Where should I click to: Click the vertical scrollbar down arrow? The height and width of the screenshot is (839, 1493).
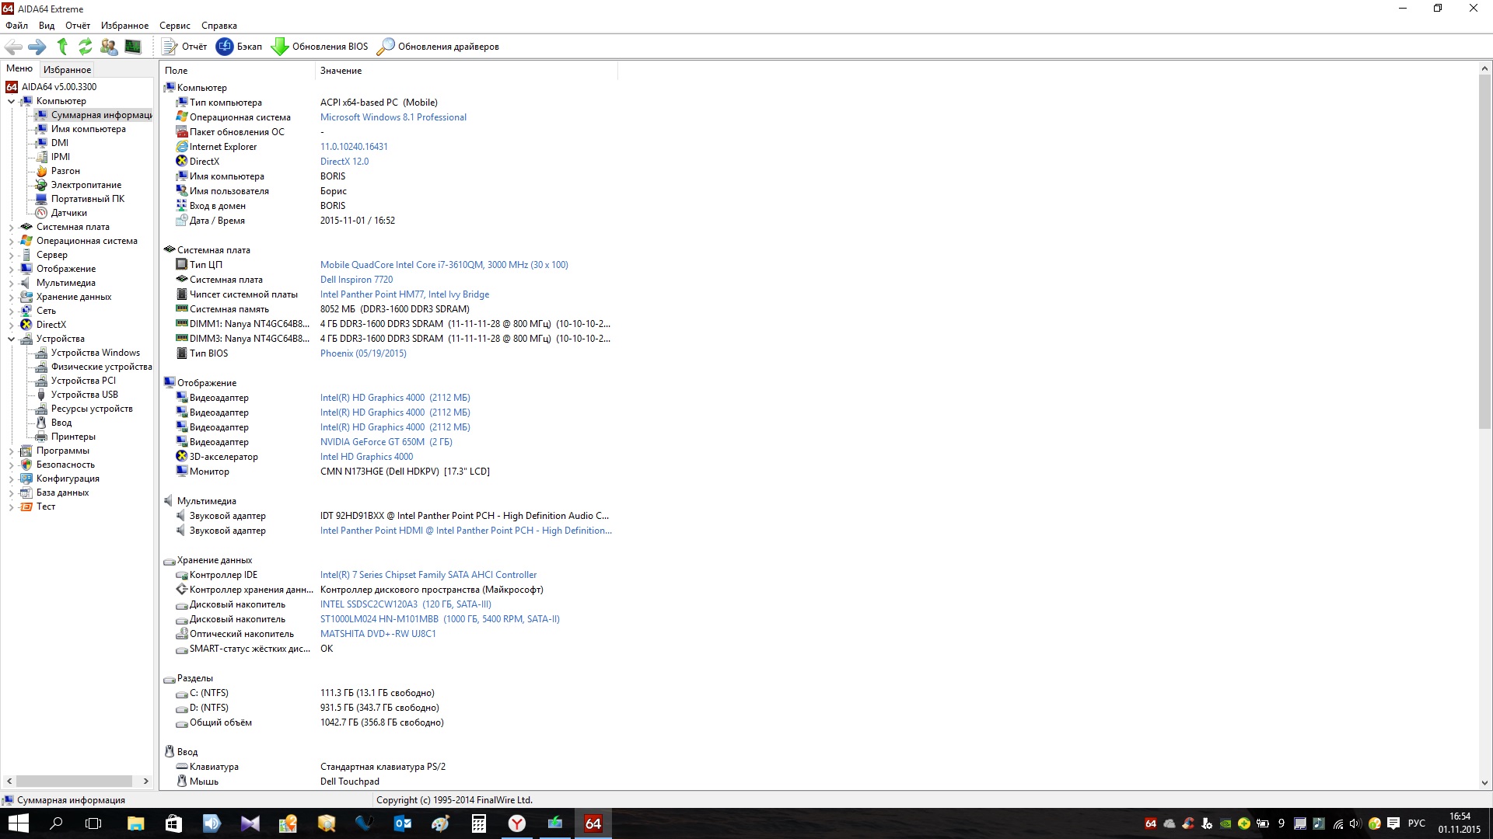tap(1484, 783)
